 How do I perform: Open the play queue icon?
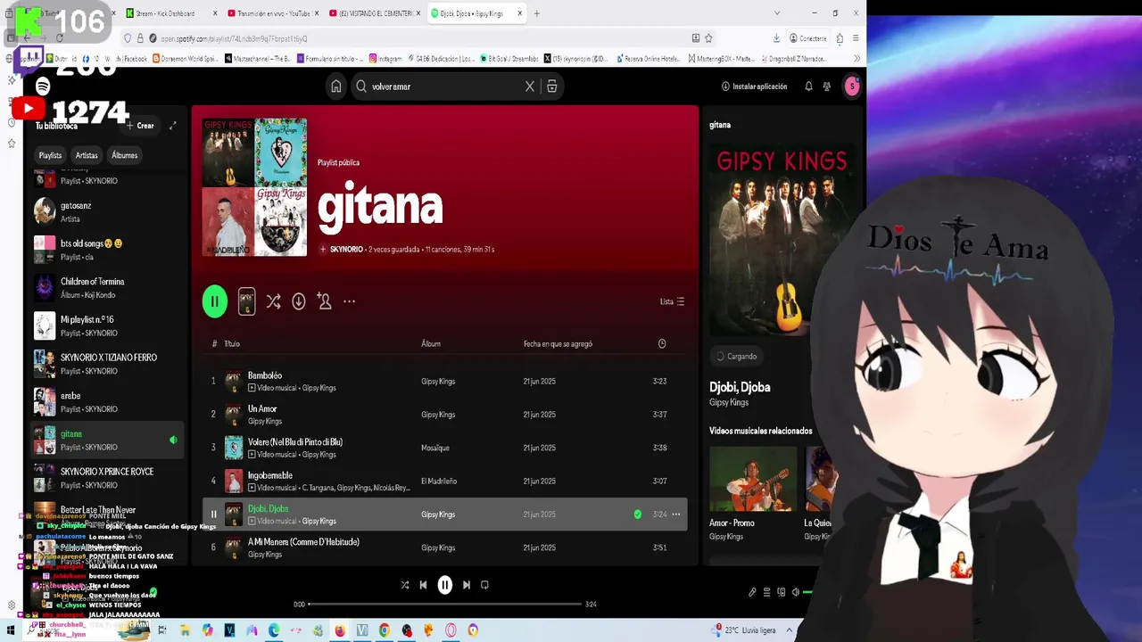766,592
